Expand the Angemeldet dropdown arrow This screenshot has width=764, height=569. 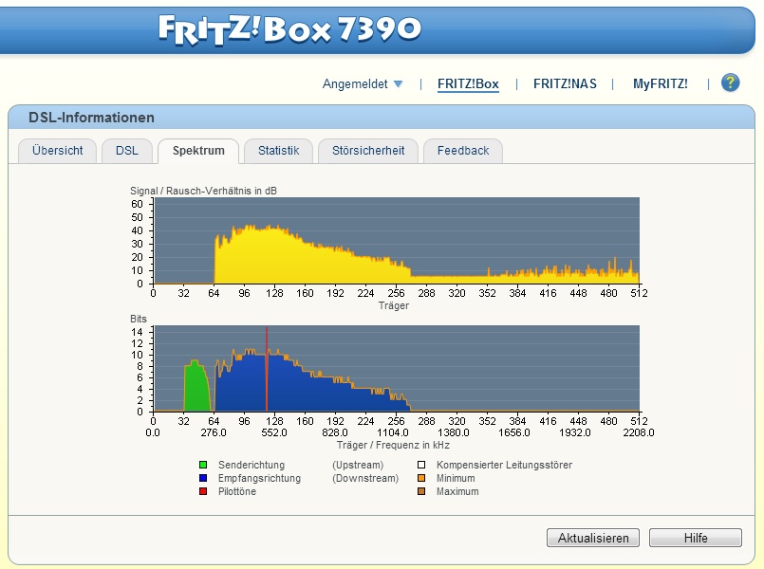coord(398,83)
